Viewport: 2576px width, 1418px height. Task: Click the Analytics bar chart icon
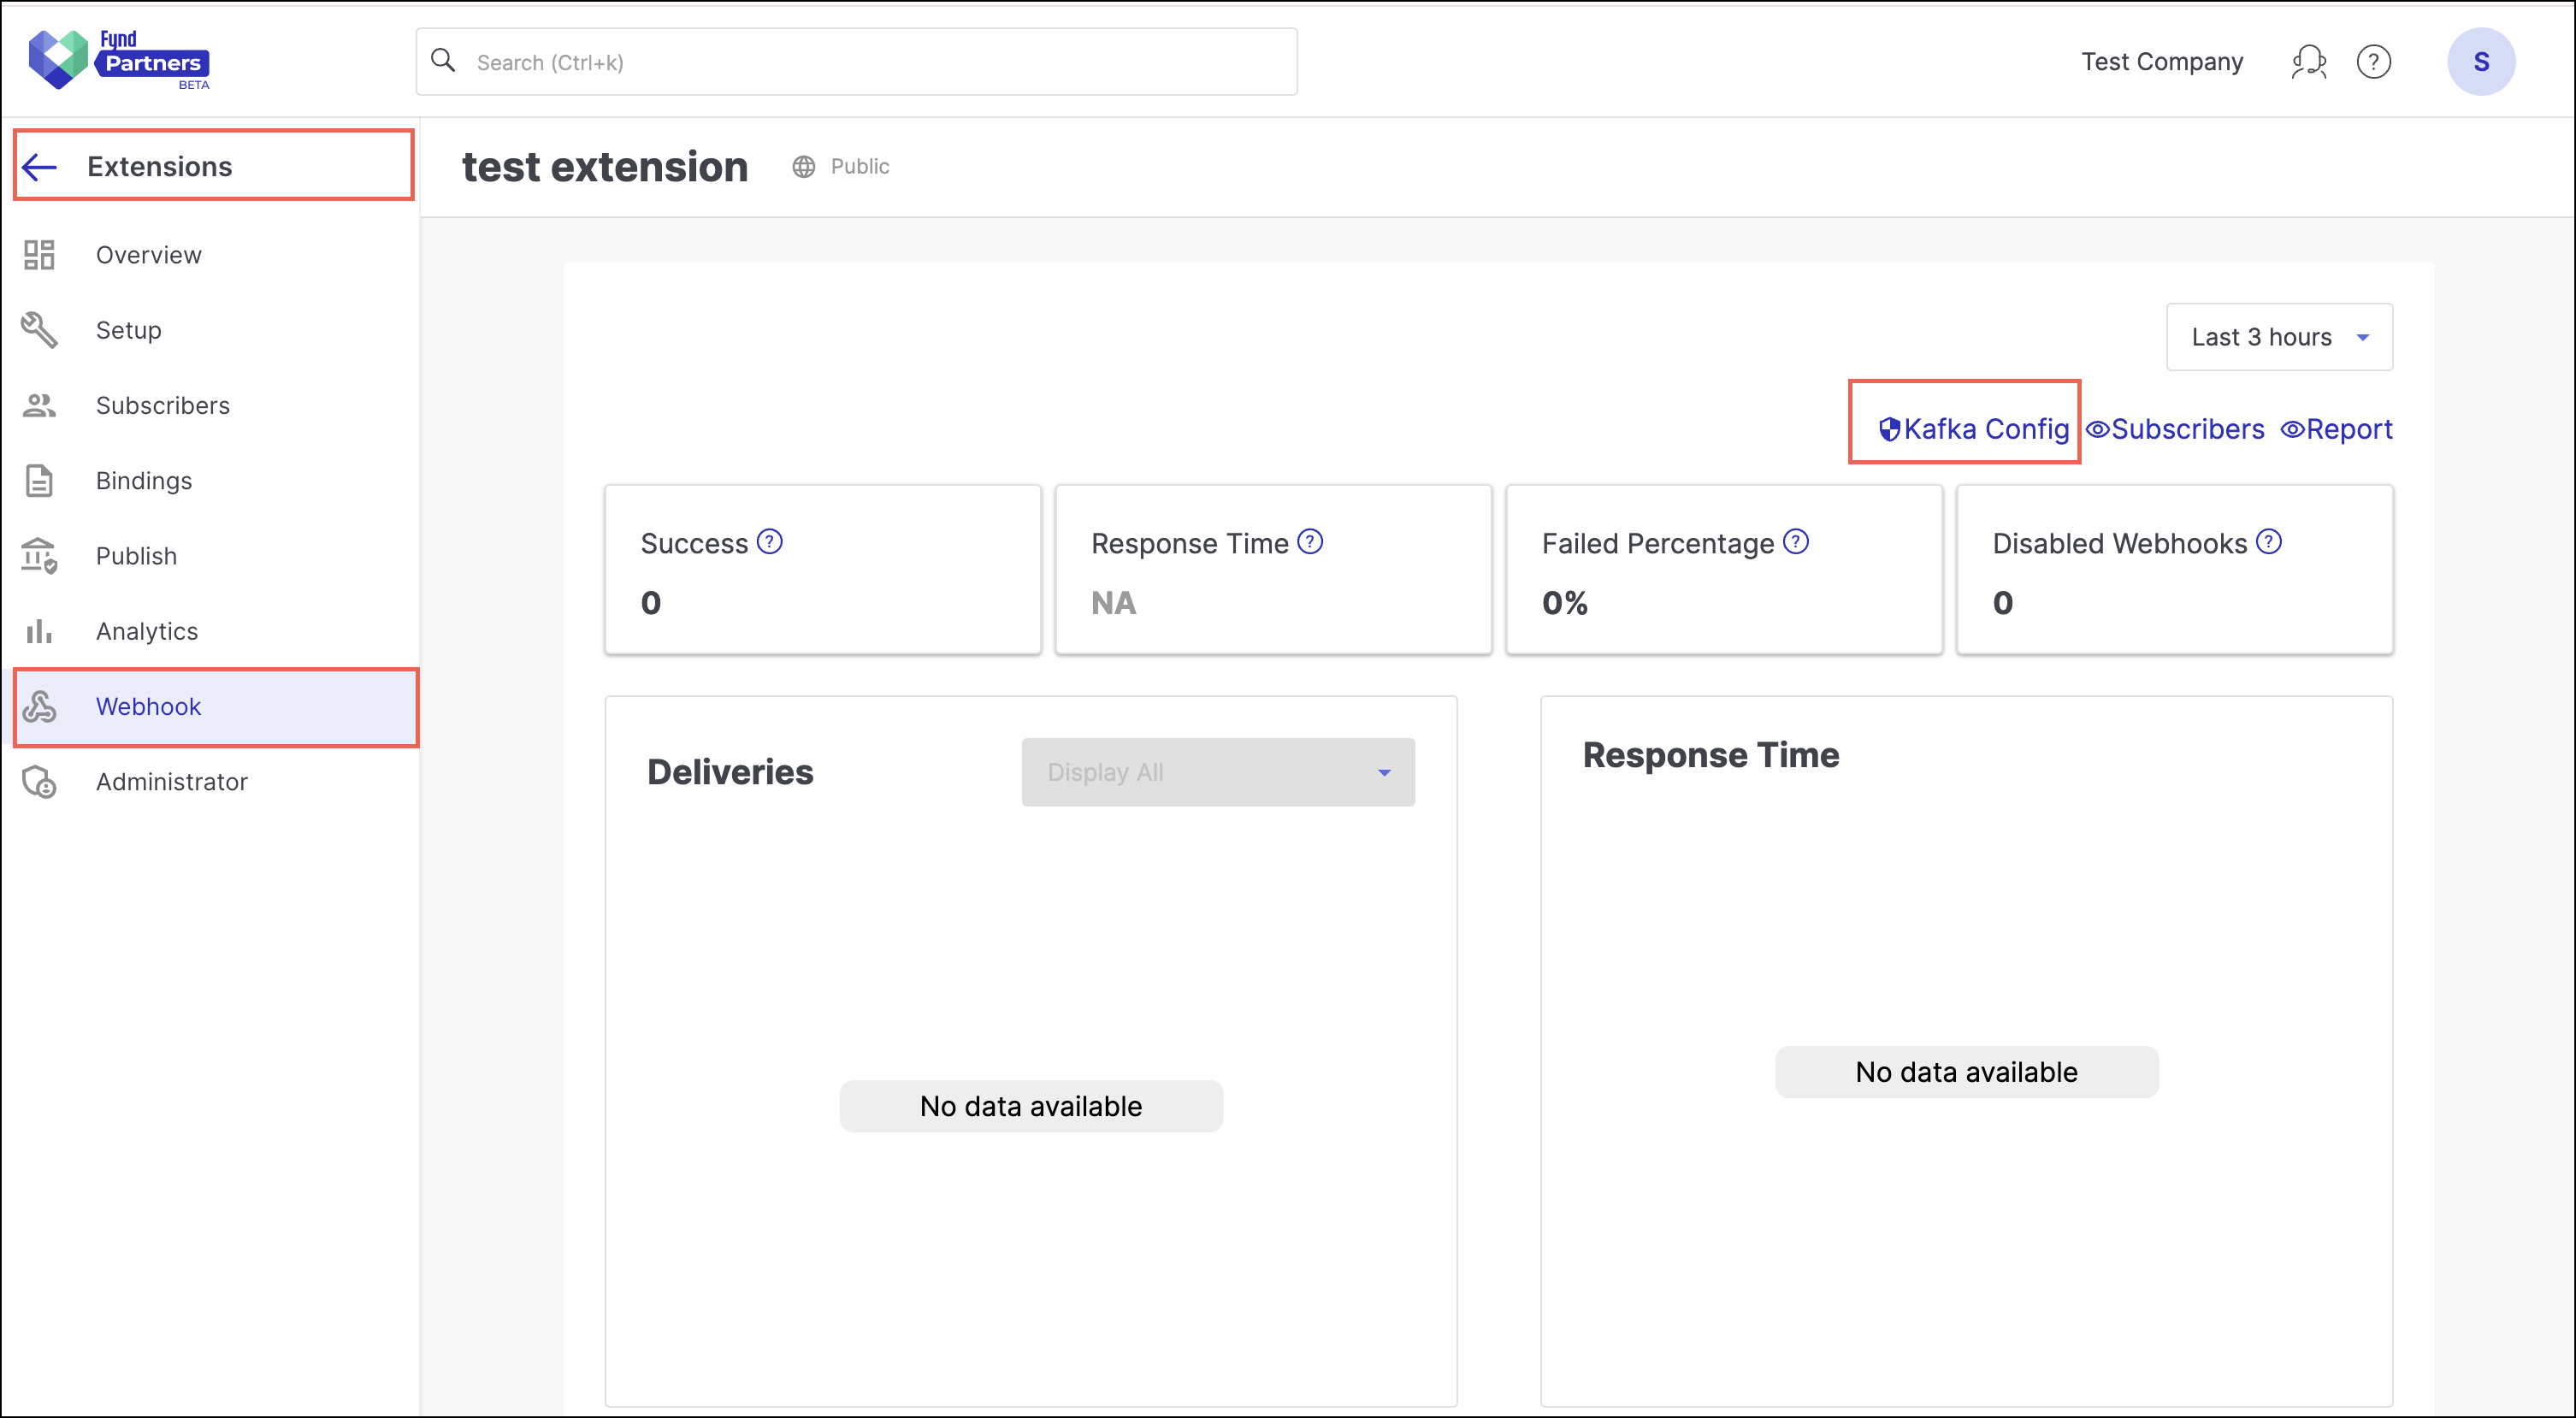(39, 631)
